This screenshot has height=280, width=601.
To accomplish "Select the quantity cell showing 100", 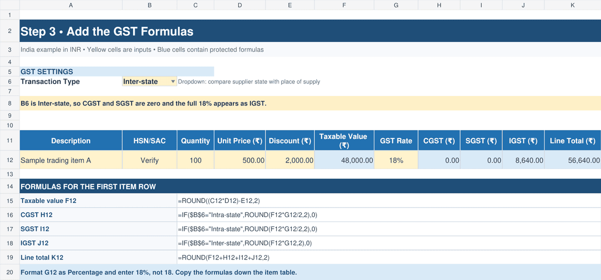I will 195,160.
